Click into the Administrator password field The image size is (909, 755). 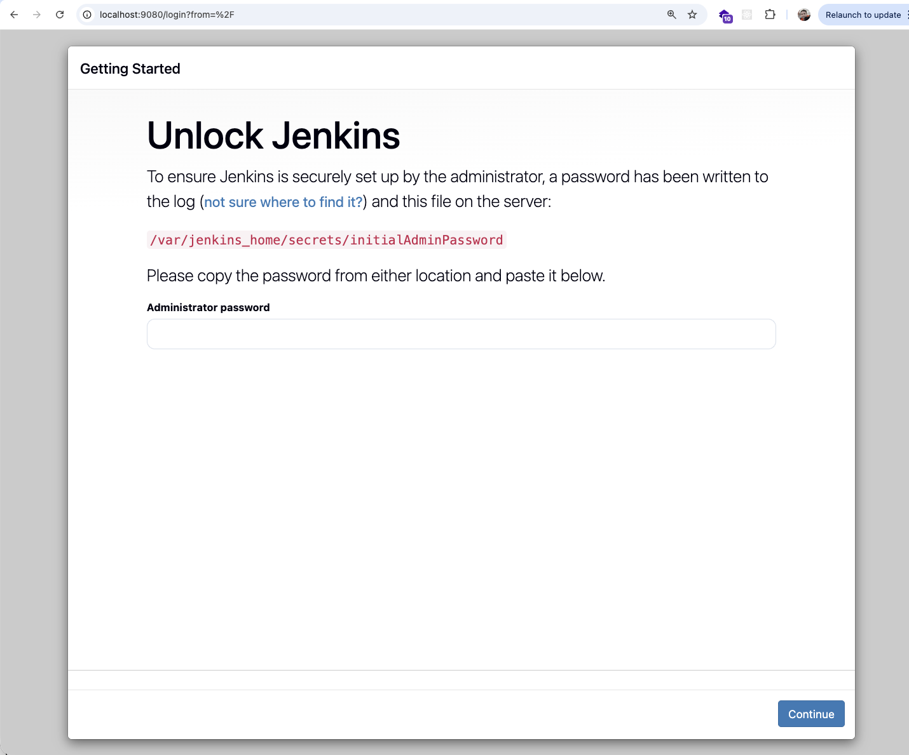click(461, 334)
